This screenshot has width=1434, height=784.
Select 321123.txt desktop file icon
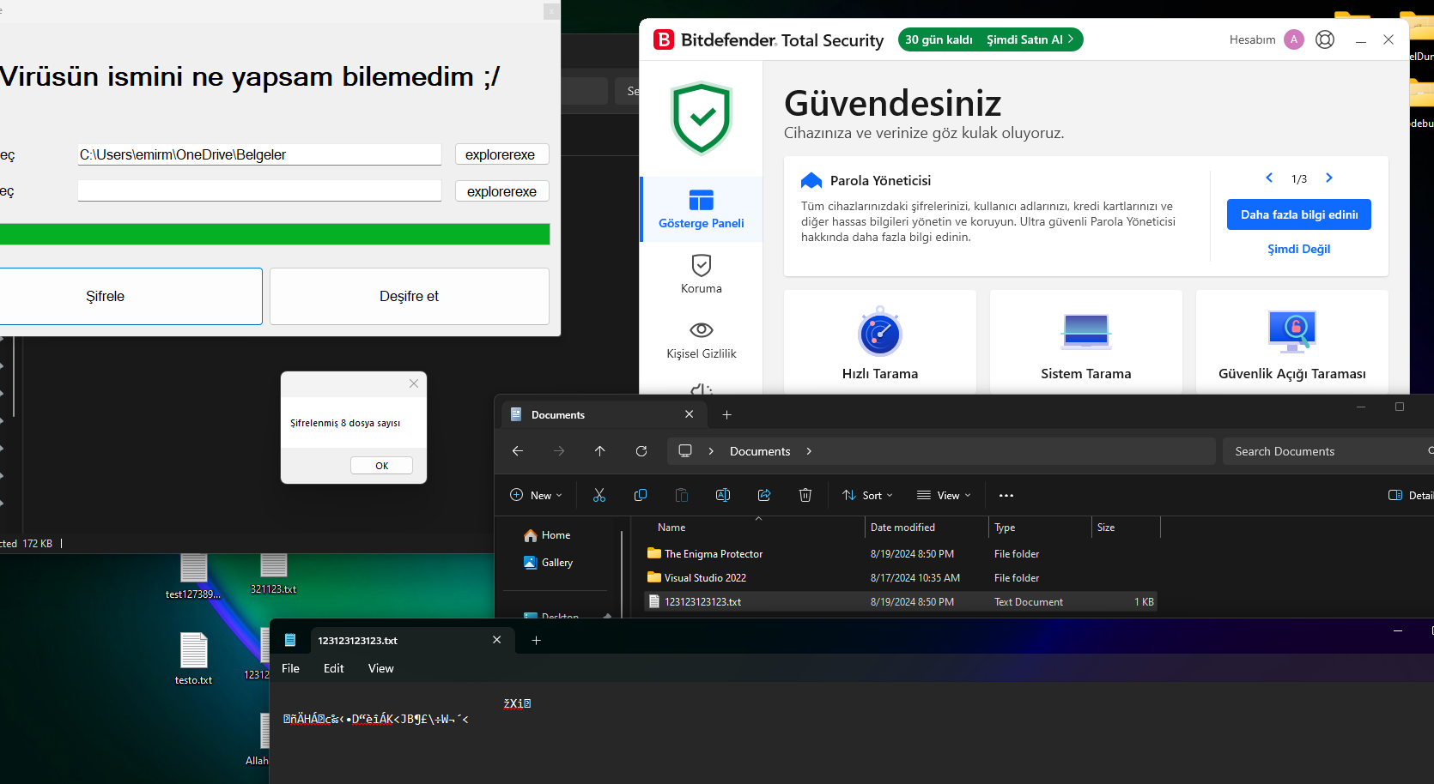point(273,574)
